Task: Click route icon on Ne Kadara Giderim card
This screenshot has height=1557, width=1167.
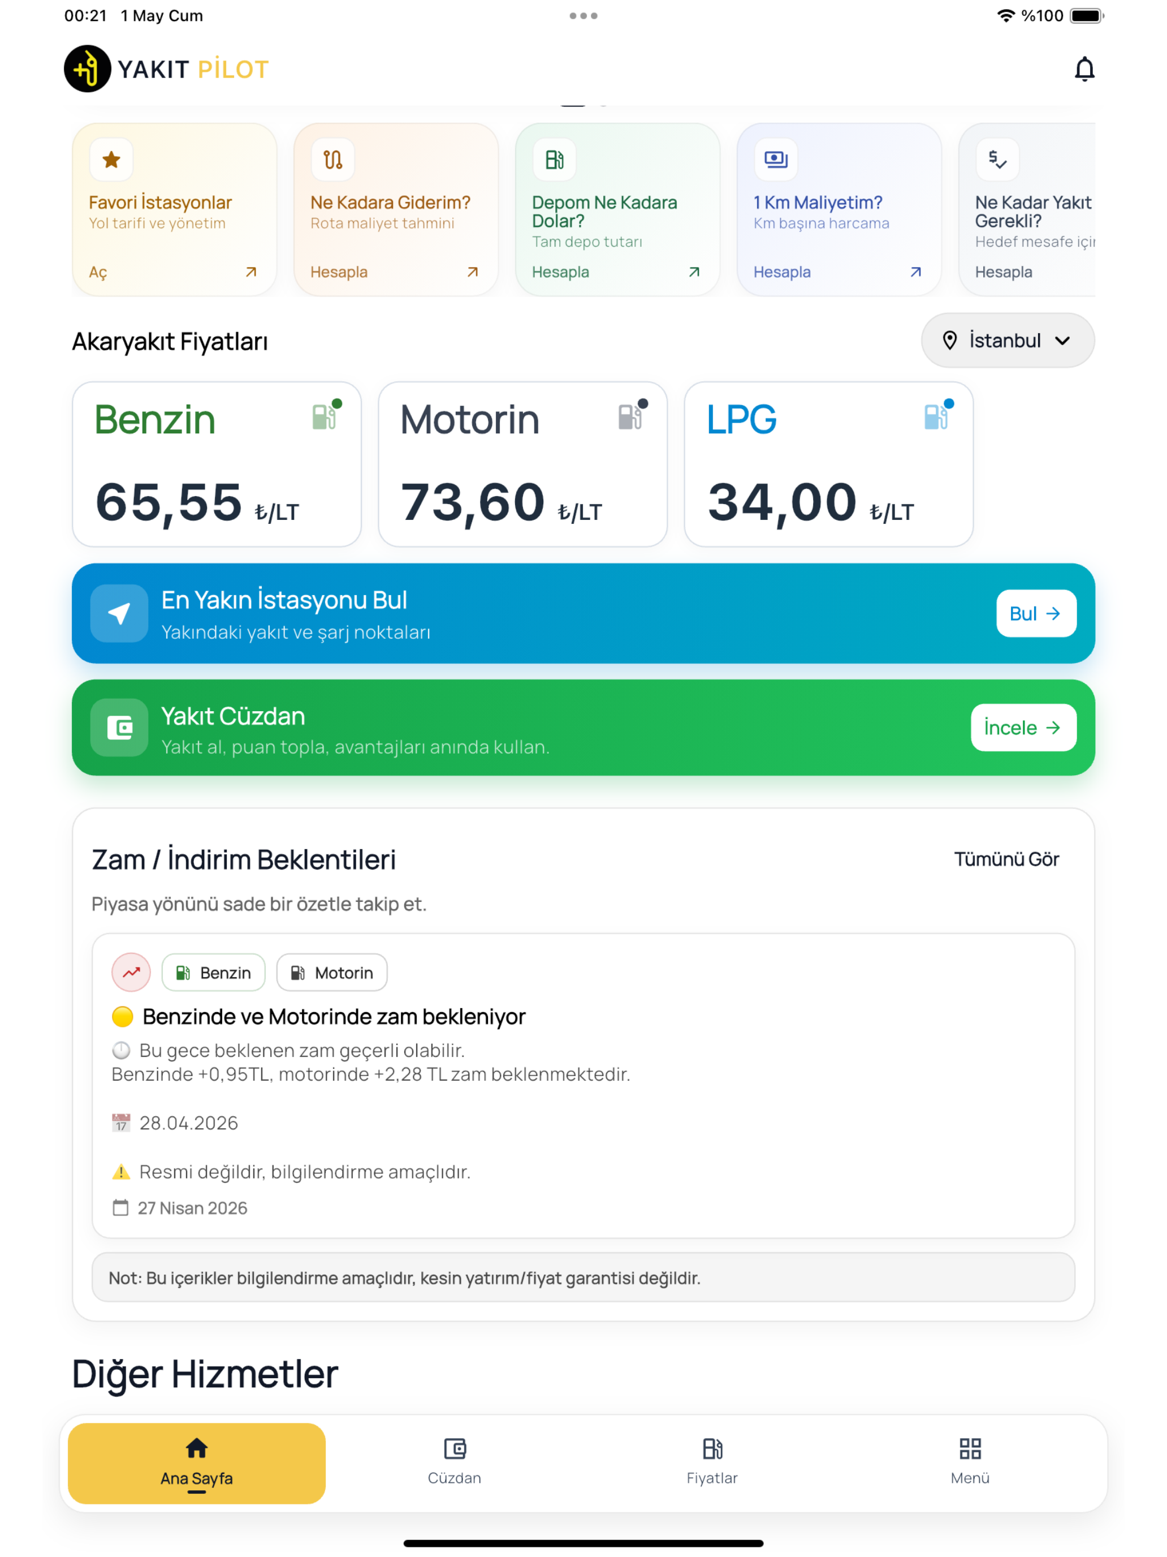Action: (332, 160)
